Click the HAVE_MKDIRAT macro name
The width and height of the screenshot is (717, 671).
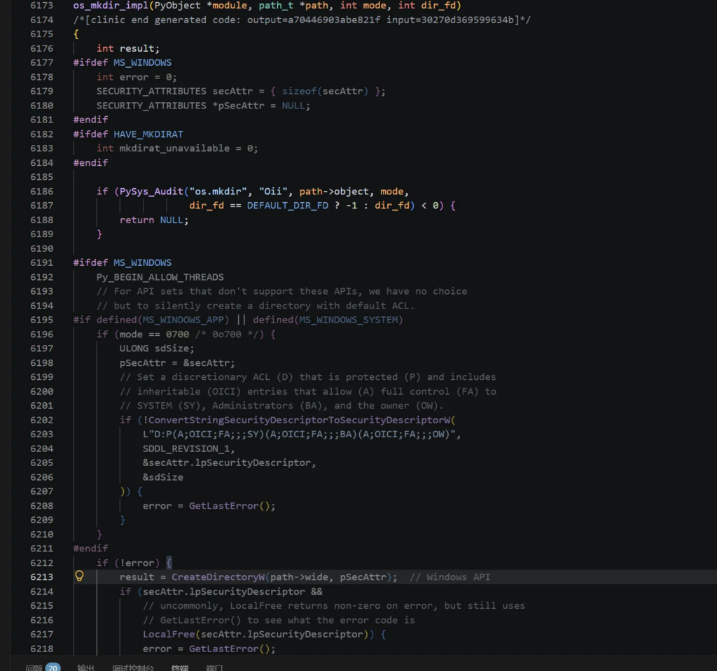pos(148,134)
